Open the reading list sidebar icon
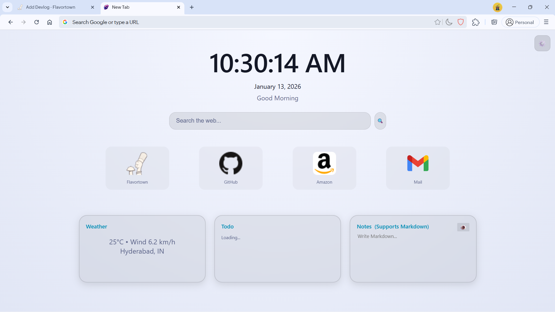 494,22
